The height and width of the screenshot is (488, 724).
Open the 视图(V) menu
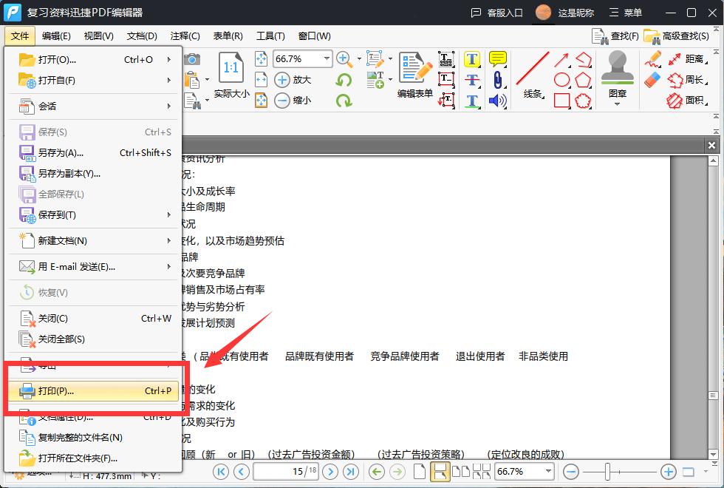click(98, 35)
